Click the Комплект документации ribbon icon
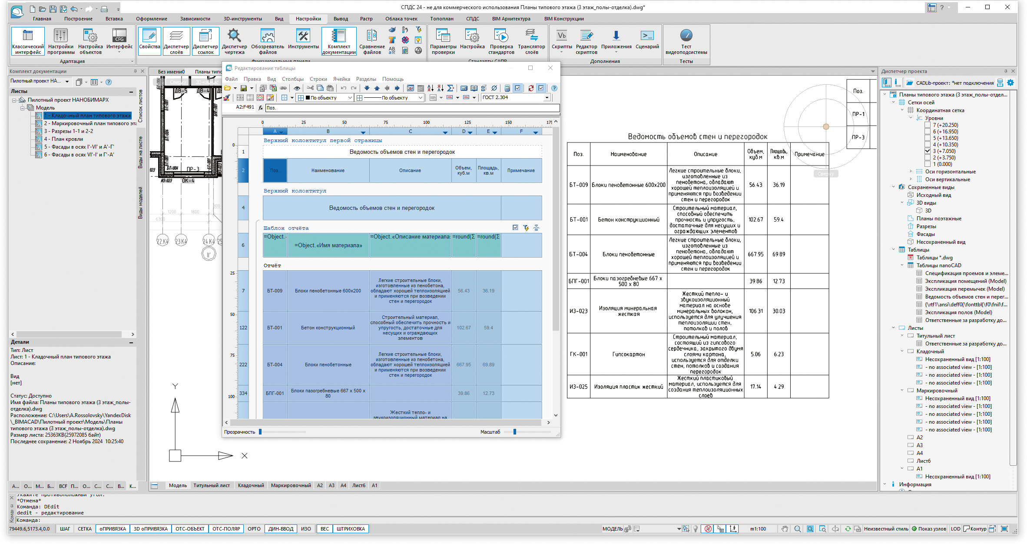The height and width of the screenshot is (544, 1027). click(x=339, y=41)
